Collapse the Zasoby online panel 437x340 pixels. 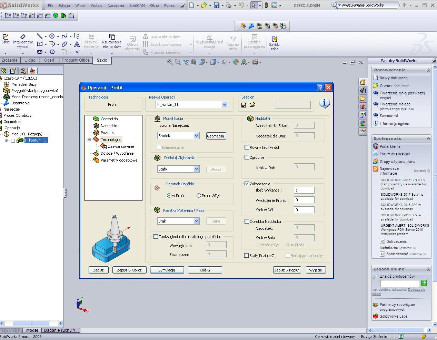[x=428, y=269]
